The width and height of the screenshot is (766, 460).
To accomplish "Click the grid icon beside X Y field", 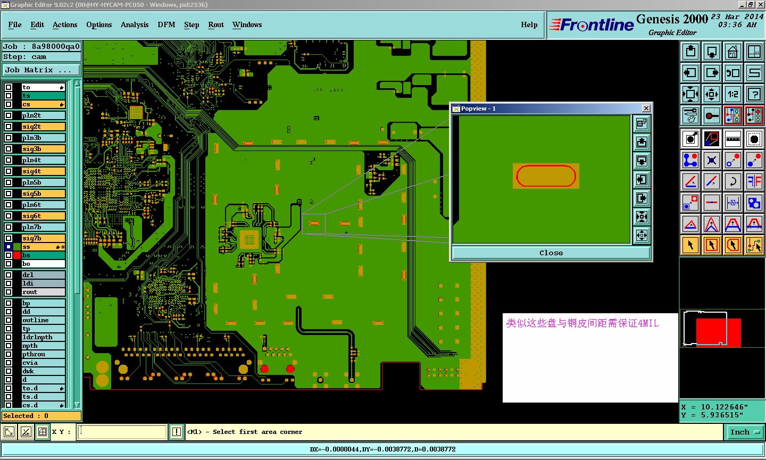I will pyautogui.click(x=43, y=432).
